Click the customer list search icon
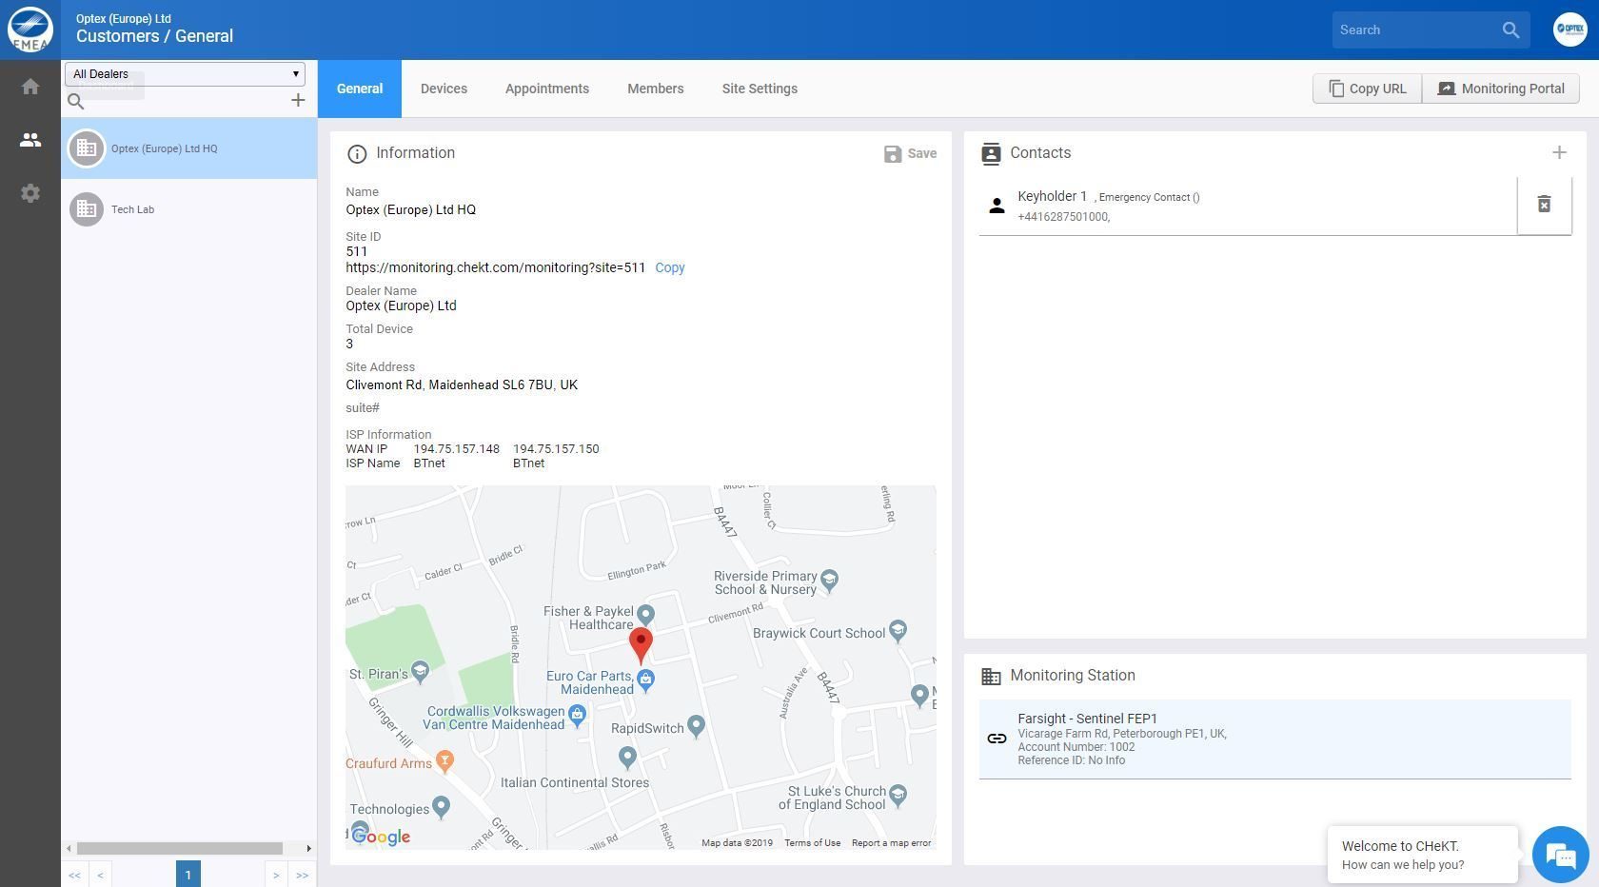 pyautogui.click(x=76, y=101)
